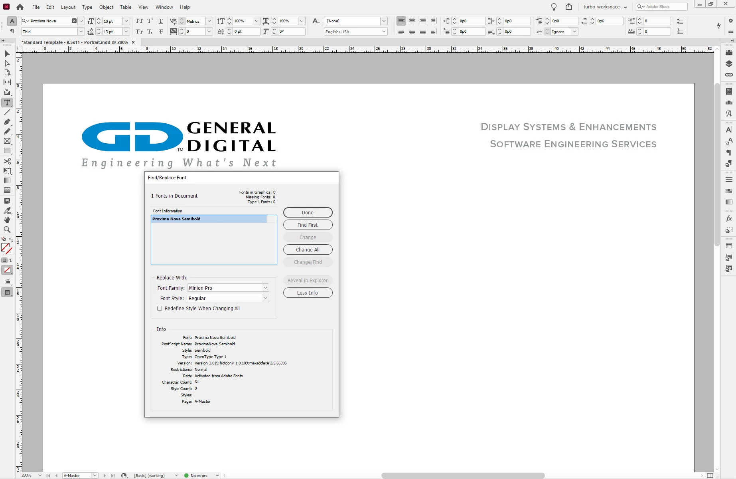Select the Standard Template document tab

click(x=75, y=42)
